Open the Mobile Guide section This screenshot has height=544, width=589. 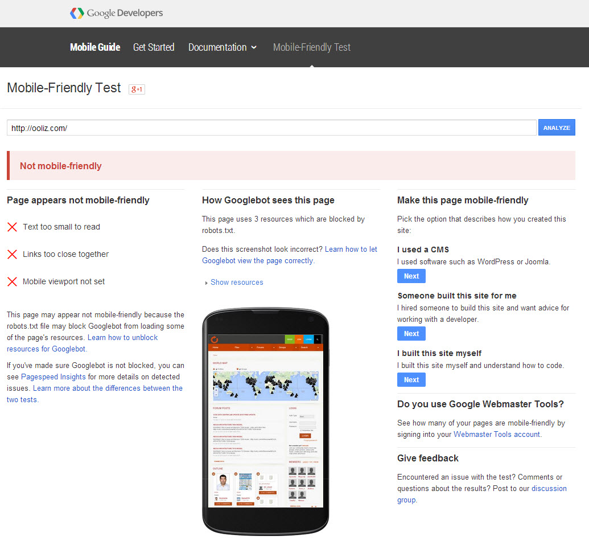pyautogui.click(x=95, y=47)
